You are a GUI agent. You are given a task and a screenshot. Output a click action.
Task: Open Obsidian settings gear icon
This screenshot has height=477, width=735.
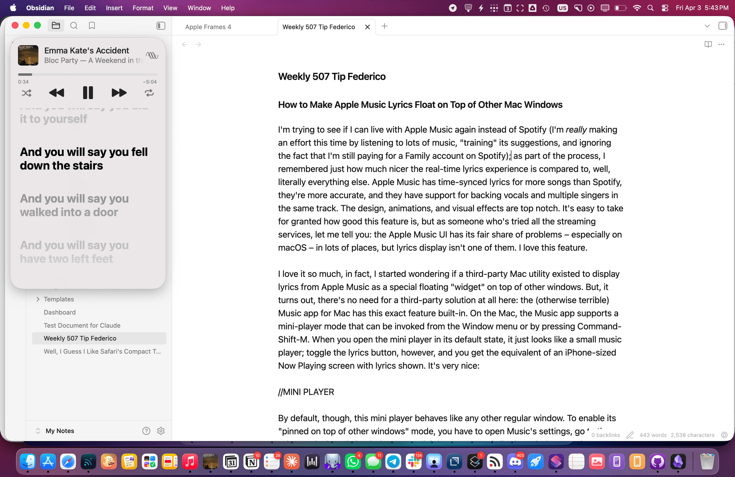161,431
